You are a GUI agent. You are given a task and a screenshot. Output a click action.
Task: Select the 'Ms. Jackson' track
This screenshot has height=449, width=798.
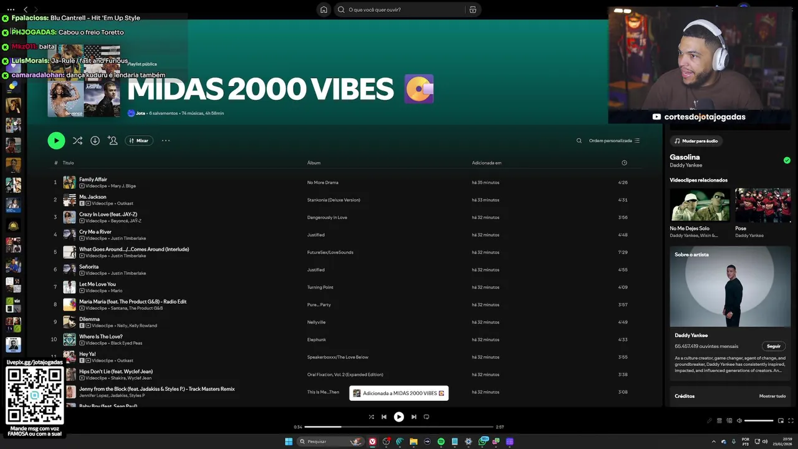[92, 197]
